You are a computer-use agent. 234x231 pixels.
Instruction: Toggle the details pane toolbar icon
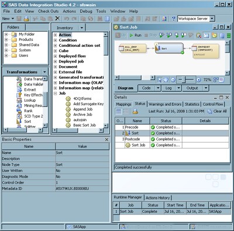coord(207,36)
